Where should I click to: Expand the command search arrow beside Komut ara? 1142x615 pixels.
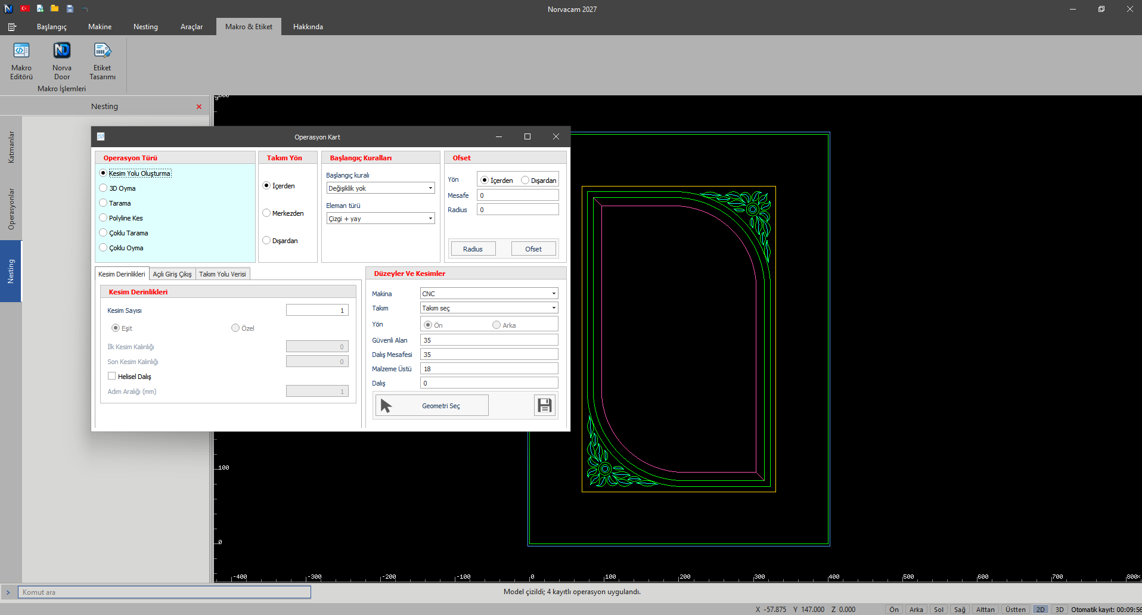pyautogui.click(x=8, y=592)
